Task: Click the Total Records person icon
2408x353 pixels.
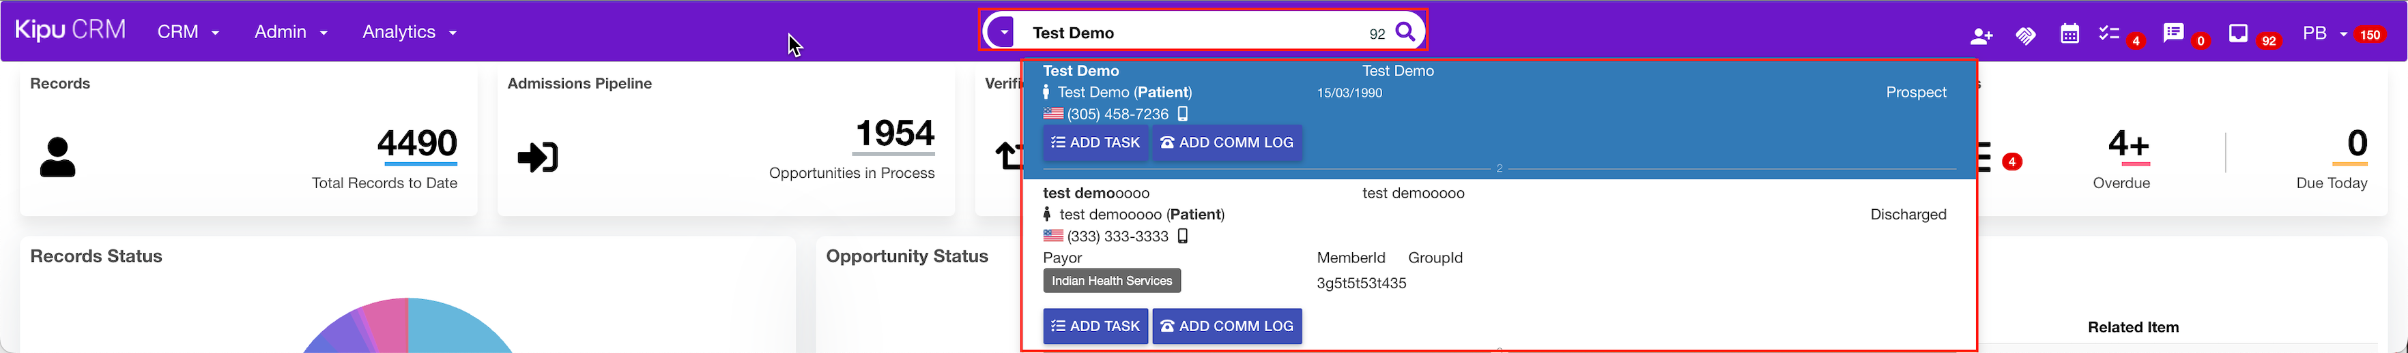Action: pyautogui.click(x=58, y=157)
